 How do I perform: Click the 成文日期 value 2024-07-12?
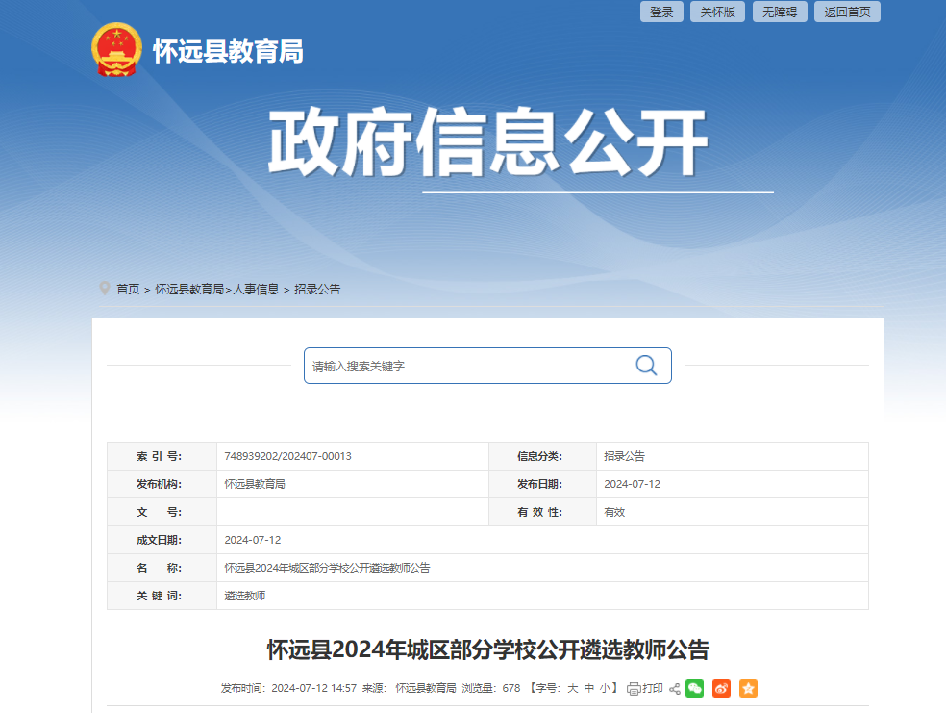click(253, 540)
